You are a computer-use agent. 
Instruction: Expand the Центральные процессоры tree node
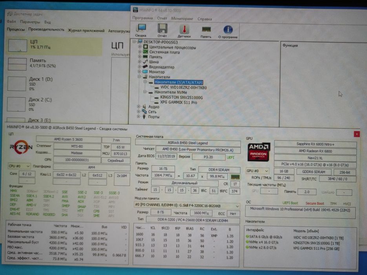point(139,47)
